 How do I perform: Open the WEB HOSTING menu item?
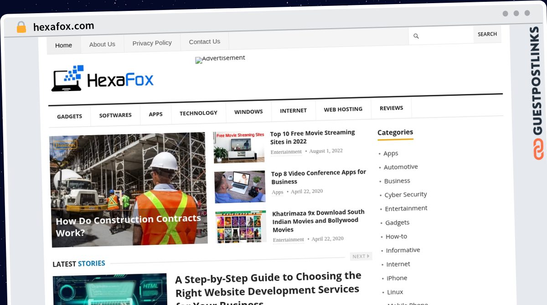click(x=343, y=109)
